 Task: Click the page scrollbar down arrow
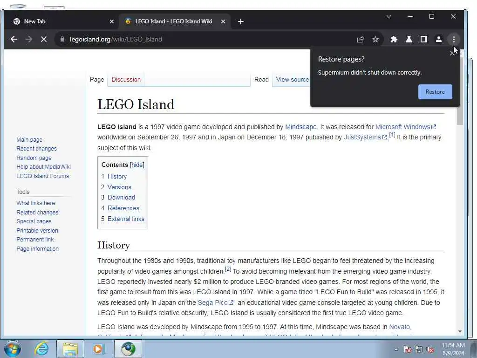click(460, 331)
